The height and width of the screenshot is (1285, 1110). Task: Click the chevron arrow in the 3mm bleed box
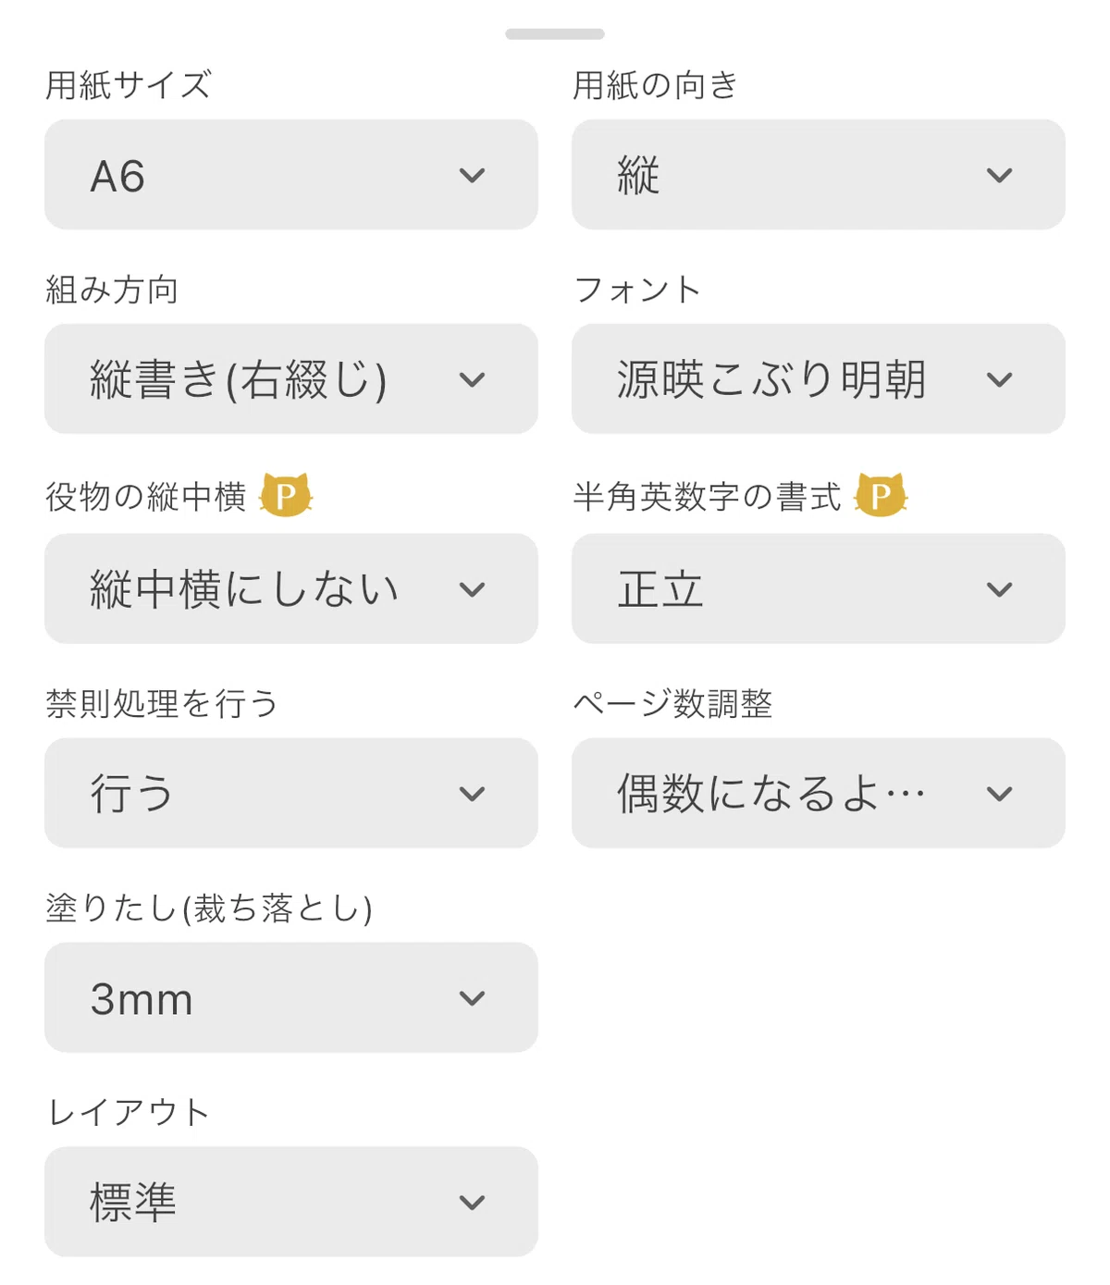472,998
